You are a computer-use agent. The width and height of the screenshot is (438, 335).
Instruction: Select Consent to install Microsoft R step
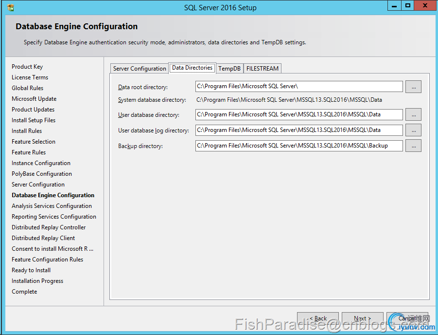tap(53, 249)
